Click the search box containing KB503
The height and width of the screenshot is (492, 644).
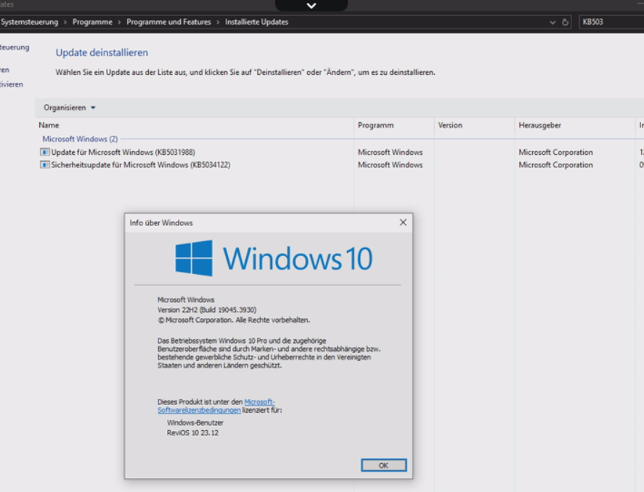[x=611, y=23]
